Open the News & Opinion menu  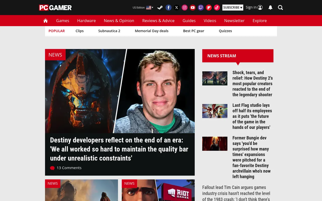[119, 21]
